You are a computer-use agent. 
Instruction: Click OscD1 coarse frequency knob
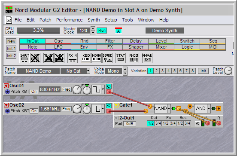coord(77,89)
